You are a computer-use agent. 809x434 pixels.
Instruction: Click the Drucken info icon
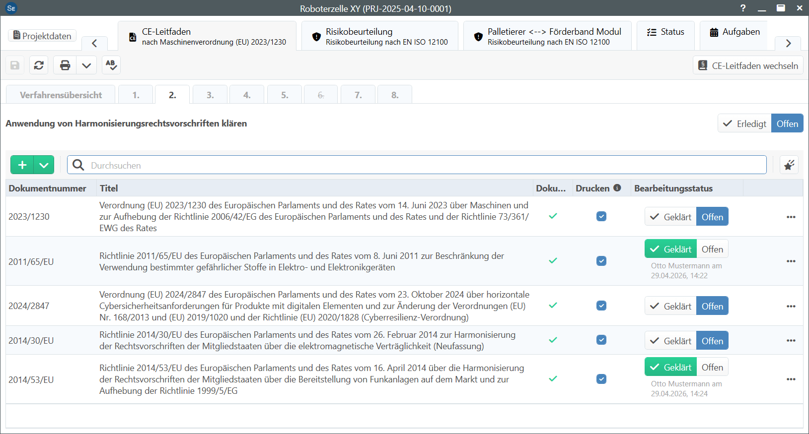tap(617, 187)
